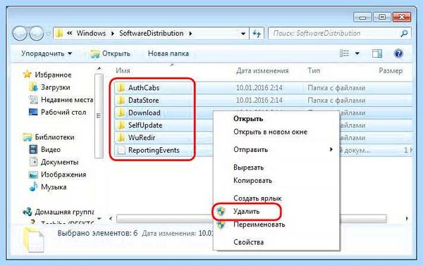Choose Свойства in the context menu
The image size is (423, 266).
(248, 242)
